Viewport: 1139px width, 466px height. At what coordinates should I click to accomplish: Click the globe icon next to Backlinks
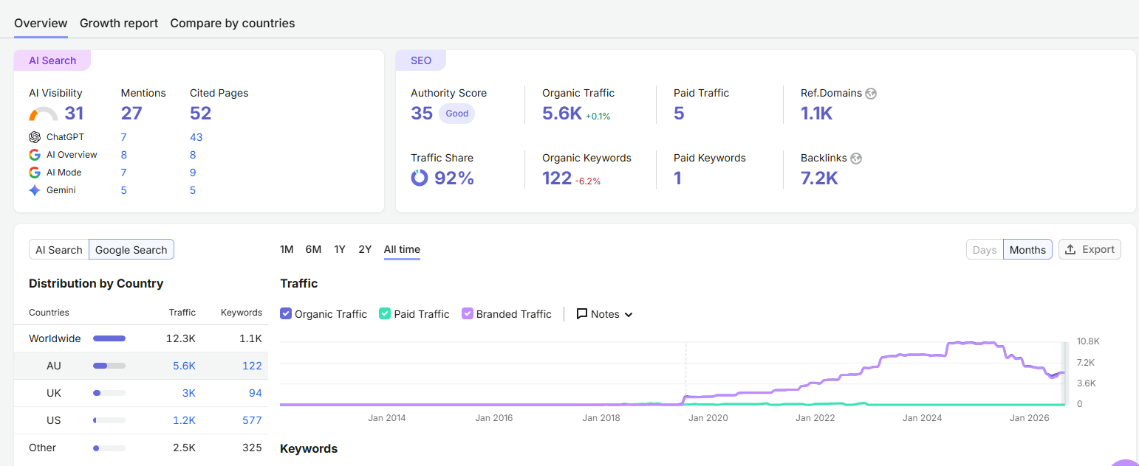[856, 159]
